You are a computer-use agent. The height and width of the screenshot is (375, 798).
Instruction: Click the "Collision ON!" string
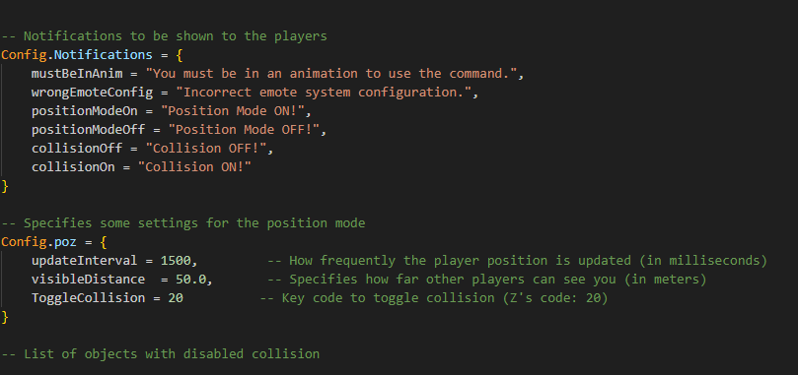(195, 167)
